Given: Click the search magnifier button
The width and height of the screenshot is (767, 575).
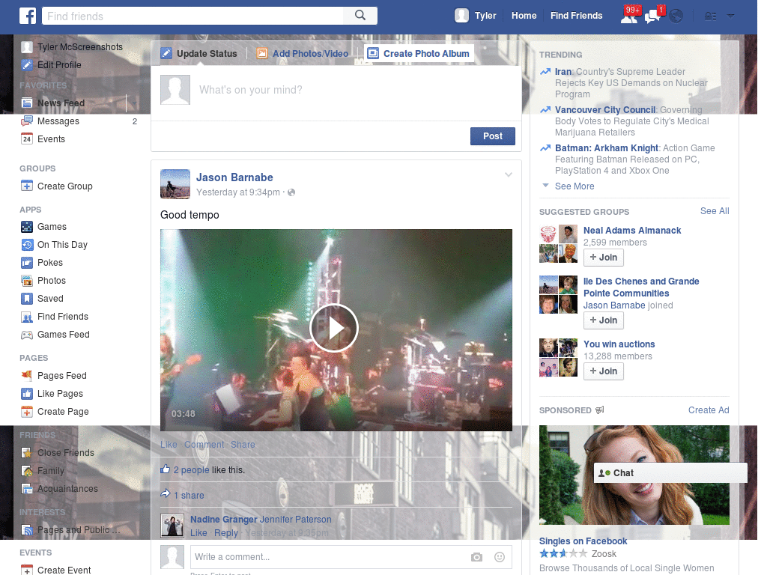Looking at the screenshot, I should point(360,16).
